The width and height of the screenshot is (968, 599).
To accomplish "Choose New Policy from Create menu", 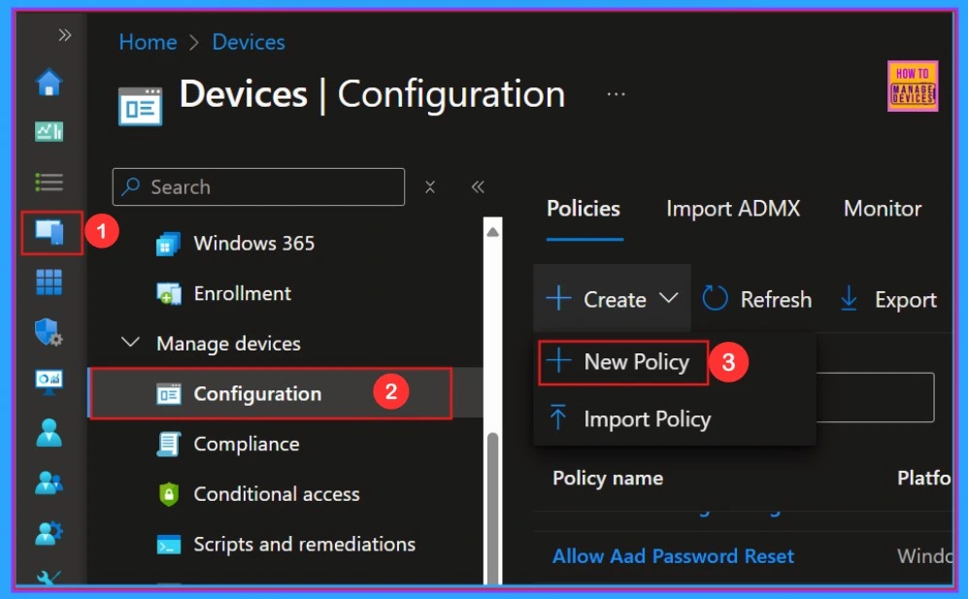I will click(623, 362).
